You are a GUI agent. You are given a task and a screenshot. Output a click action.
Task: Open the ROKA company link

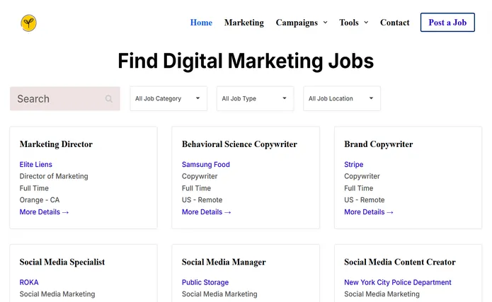point(29,282)
